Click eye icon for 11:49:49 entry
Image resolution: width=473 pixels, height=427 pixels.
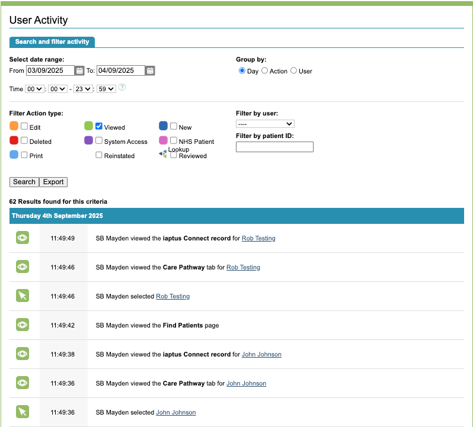(23, 238)
